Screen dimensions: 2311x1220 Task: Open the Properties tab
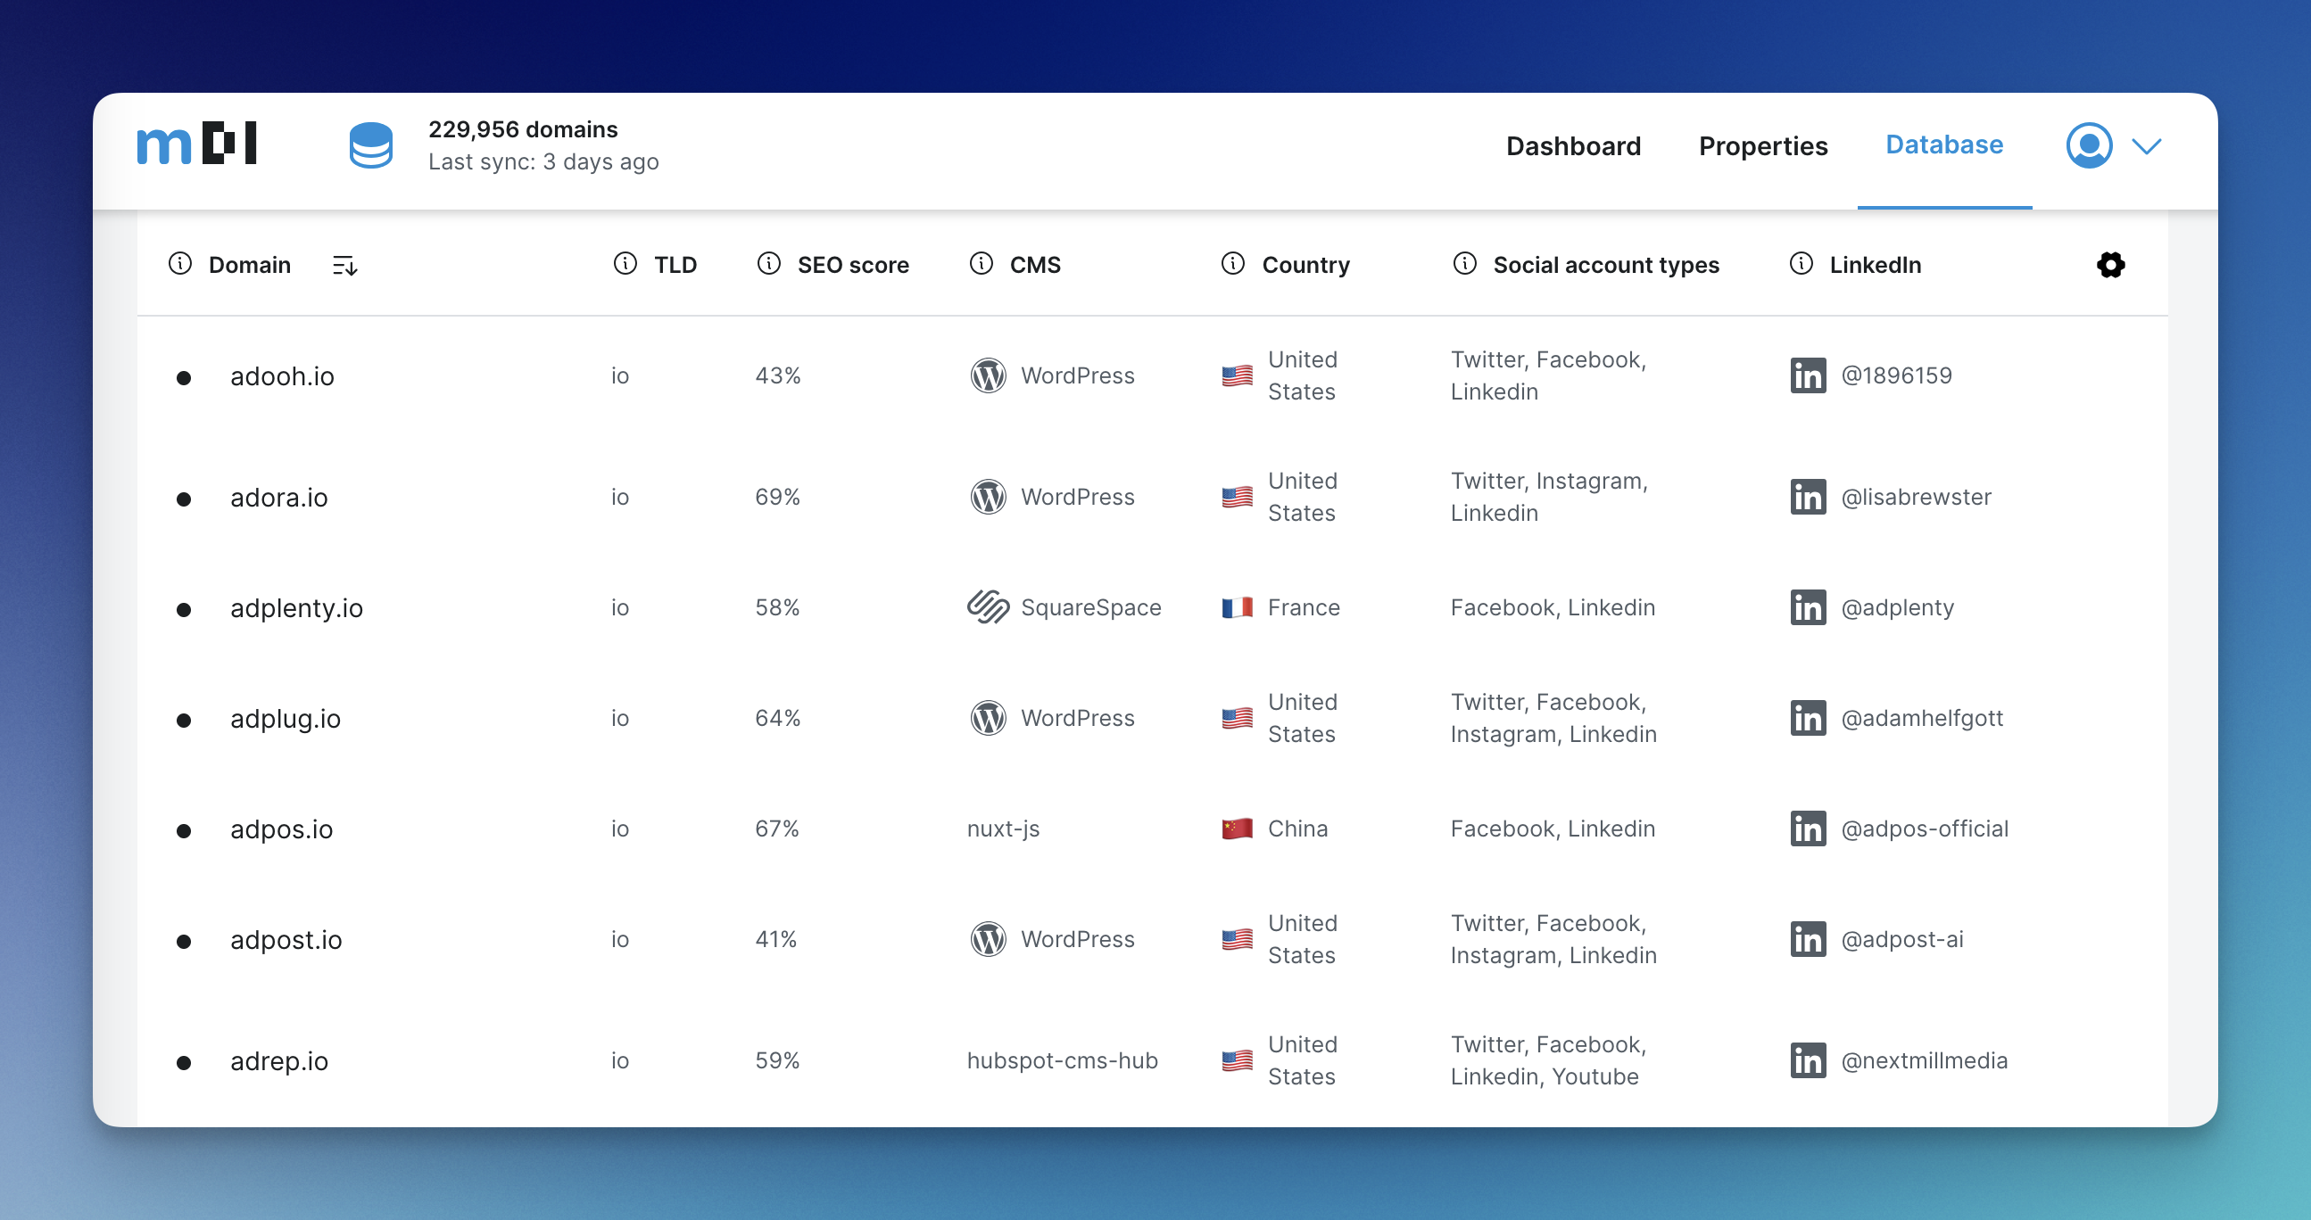point(1762,145)
